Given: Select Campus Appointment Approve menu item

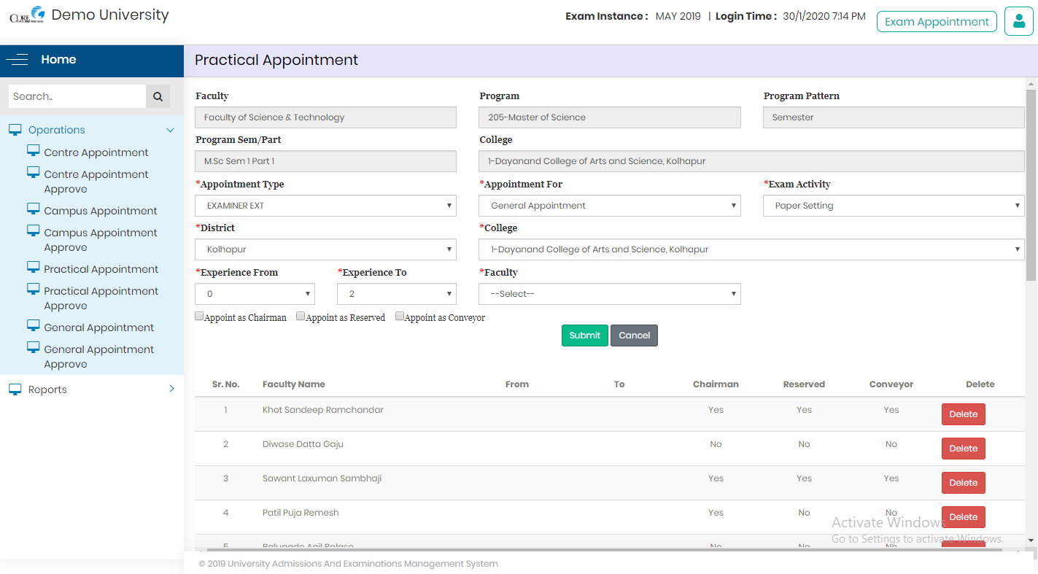Looking at the screenshot, I should click(x=100, y=240).
